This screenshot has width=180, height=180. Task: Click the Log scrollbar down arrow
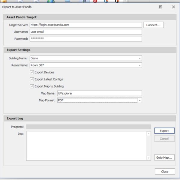pos(148,158)
